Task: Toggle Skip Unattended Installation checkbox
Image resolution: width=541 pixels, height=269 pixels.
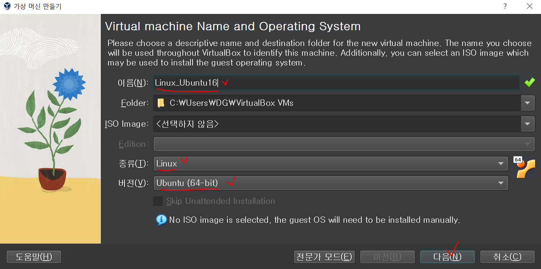Action: point(158,201)
